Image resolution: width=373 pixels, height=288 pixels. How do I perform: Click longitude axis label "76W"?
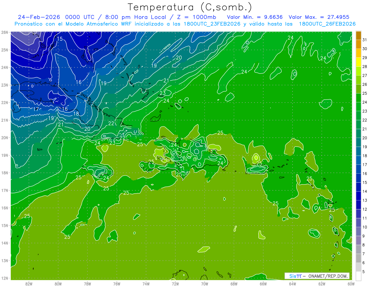(x=117, y=284)
